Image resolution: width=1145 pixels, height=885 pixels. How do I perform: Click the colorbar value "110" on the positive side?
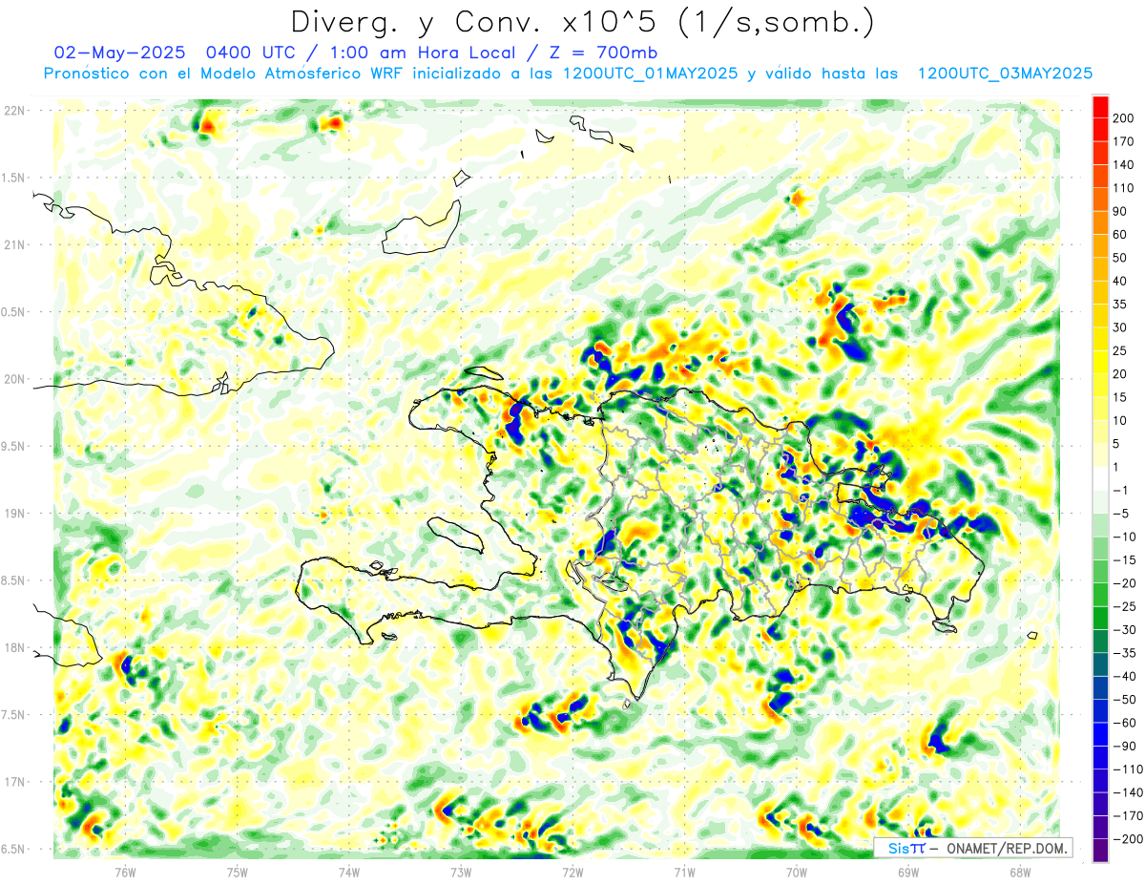(1123, 188)
